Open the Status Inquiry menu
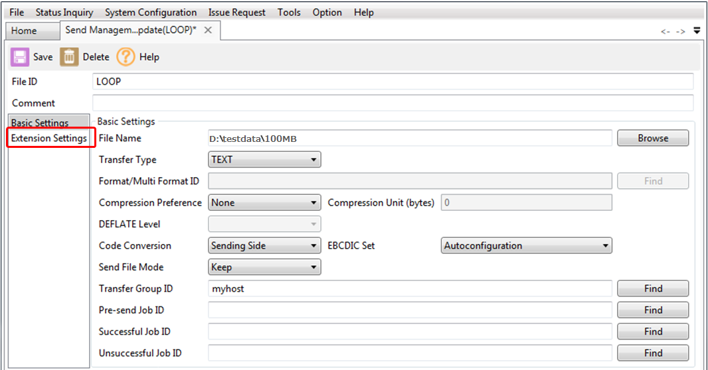Screen dimensions: 708x370 click(x=64, y=13)
